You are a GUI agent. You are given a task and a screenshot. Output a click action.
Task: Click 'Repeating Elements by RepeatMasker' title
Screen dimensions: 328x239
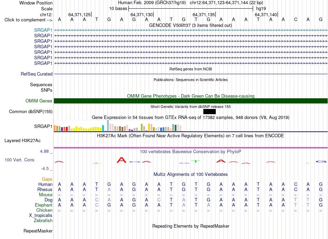[x=191, y=226]
